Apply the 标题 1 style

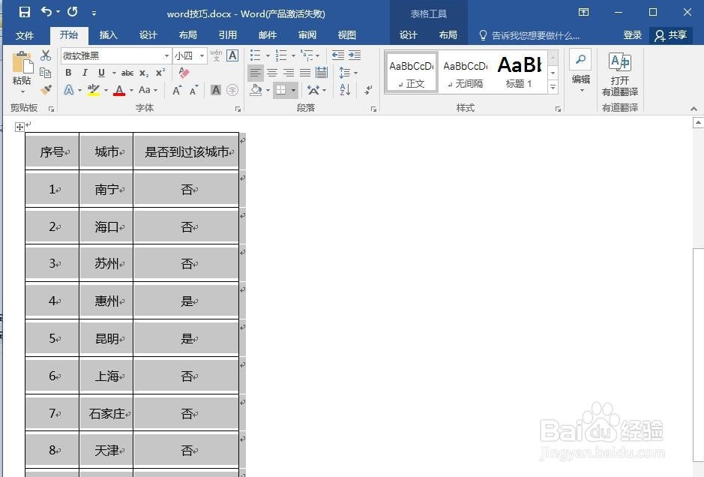(x=519, y=70)
